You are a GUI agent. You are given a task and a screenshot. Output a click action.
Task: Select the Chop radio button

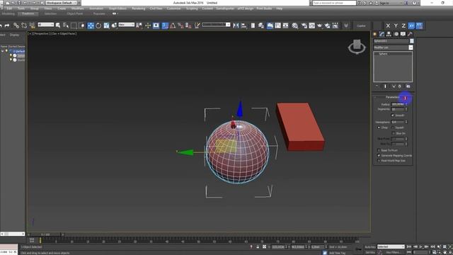(379, 127)
